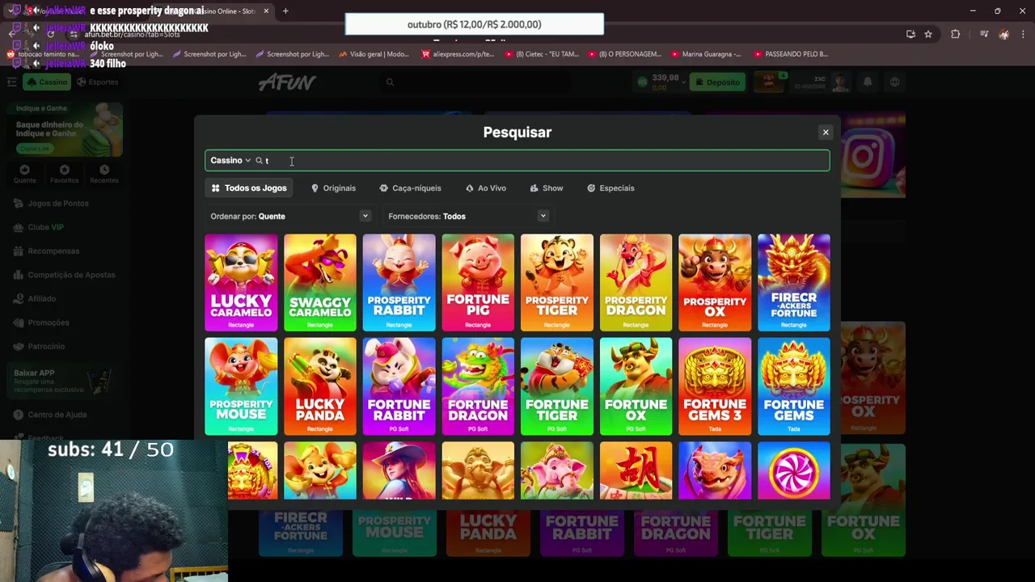This screenshot has width=1035, height=582.
Task: Open Favoritos shortcut in sidebar
Action: [64, 174]
